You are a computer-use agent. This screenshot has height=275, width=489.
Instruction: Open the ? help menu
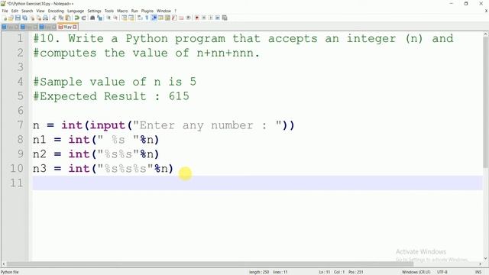click(x=175, y=11)
